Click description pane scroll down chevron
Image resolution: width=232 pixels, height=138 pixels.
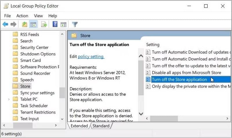141,114
